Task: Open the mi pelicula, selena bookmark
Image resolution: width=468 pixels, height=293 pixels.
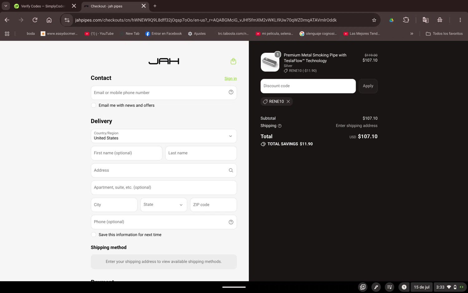Action: (274, 34)
